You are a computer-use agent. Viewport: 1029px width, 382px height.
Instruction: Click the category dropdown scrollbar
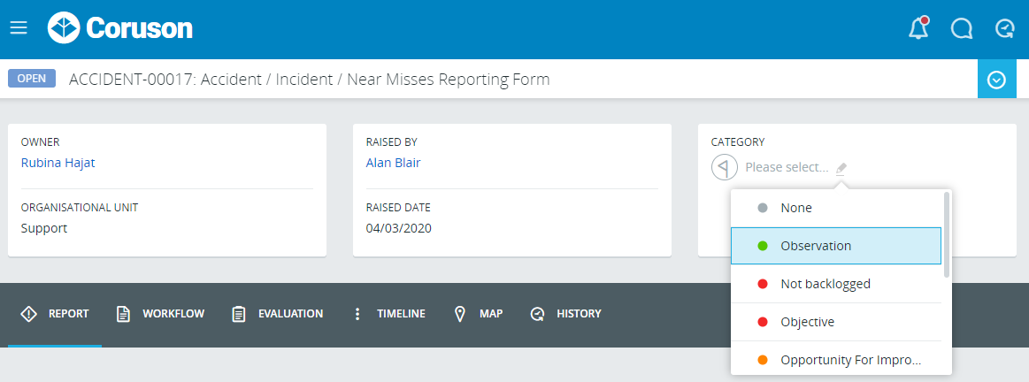[x=947, y=234]
